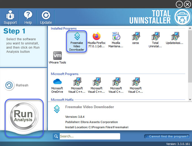Open the Help question mark icon
Screen dimensions: 192x146
tap(28, 17)
